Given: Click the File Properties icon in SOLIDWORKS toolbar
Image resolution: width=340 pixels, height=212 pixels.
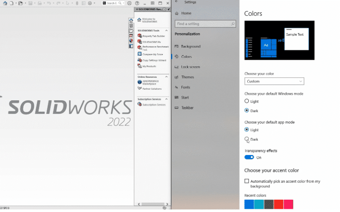Looking at the screenshot, I should click(x=83, y=3).
